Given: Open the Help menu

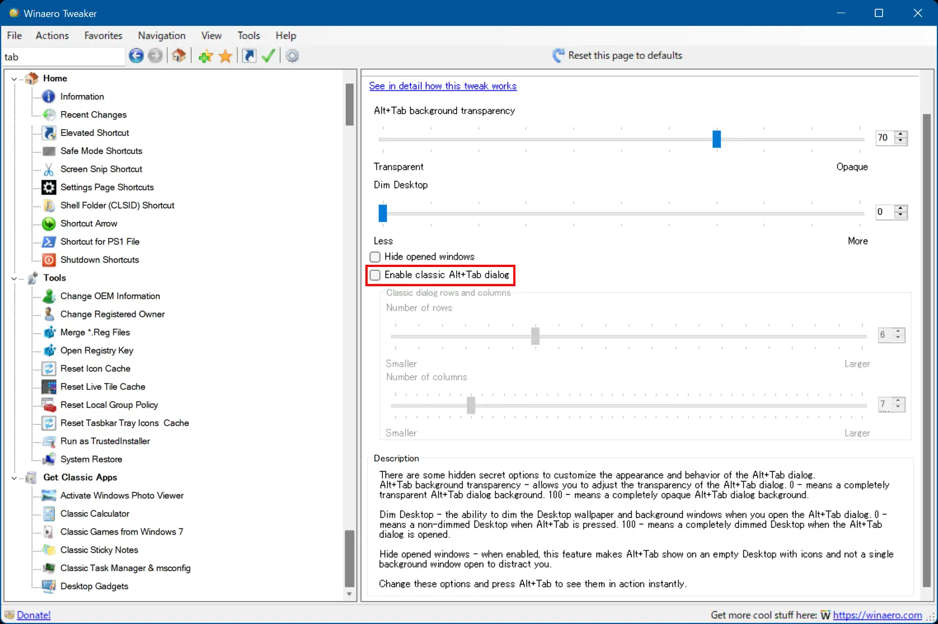Looking at the screenshot, I should coord(286,36).
